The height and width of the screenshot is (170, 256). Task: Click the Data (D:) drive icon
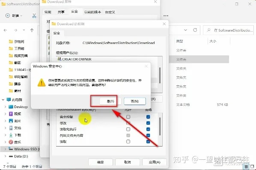coord(11,156)
